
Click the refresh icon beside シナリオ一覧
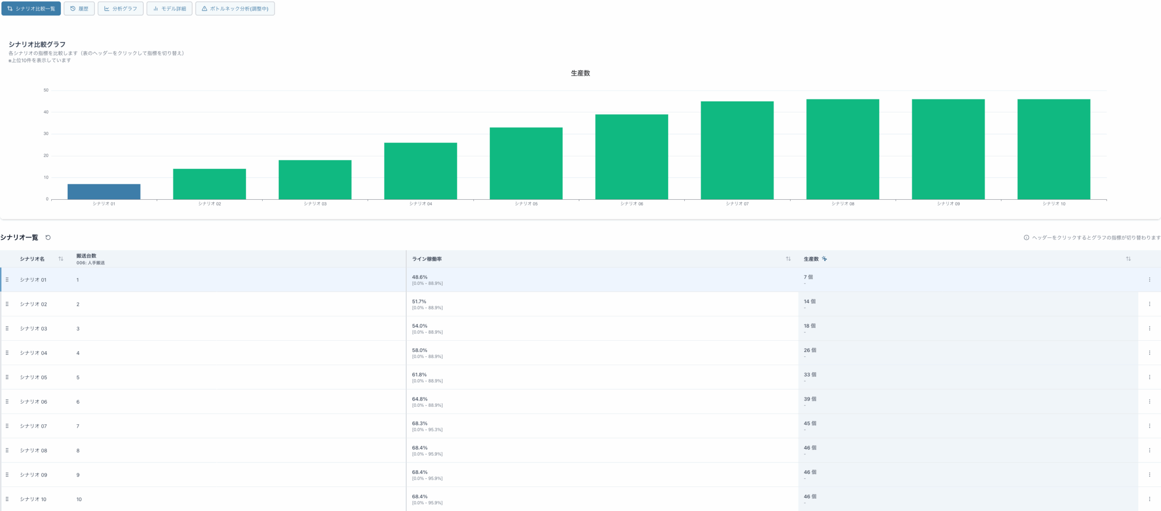pyautogui.click(x=48, y=237)
